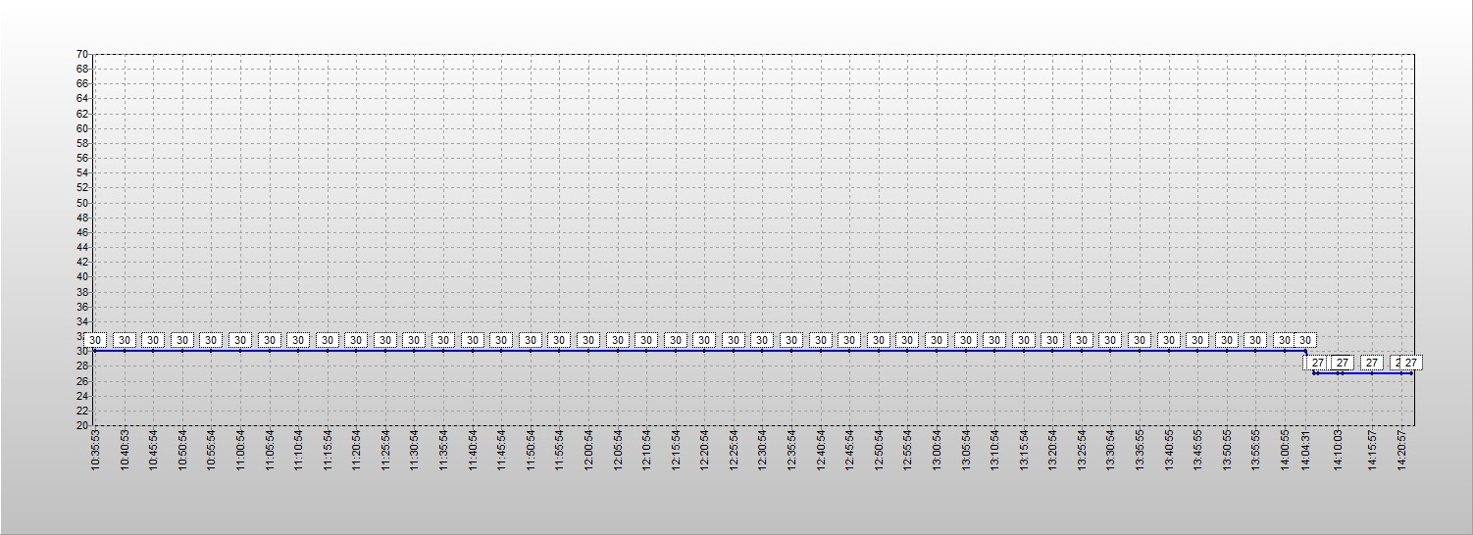Select the 42 y-axis scale label
Screen dimensions: 1473x535
coord(83,262)
